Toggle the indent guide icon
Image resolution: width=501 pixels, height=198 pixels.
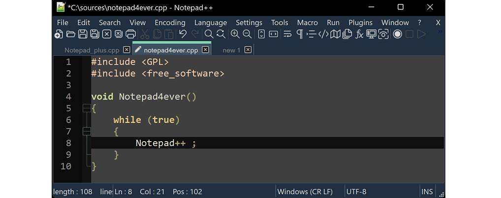pyautogui.click(x=311, y=34)
